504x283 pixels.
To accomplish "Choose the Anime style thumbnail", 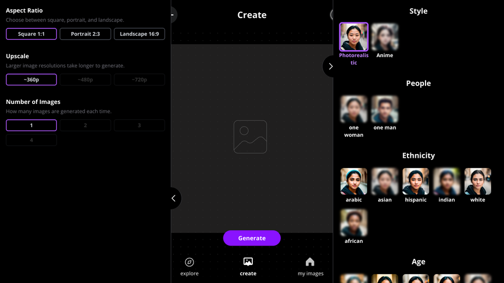I will 385,37.
